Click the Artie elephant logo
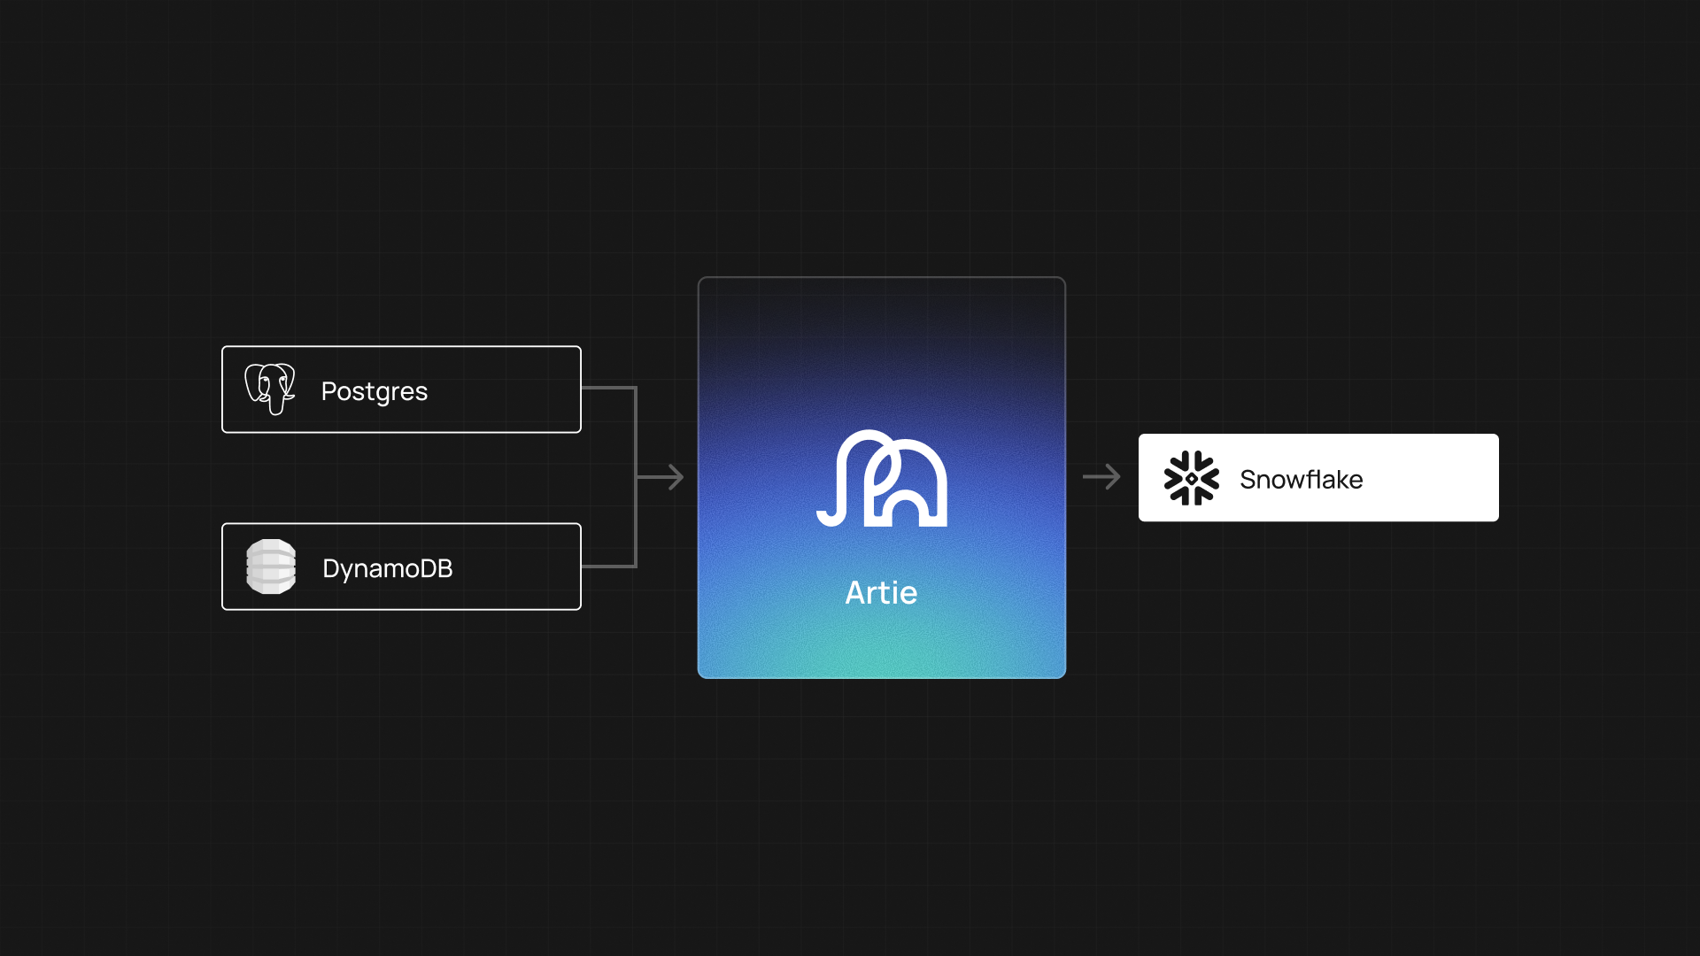The image size is (1700, 956). (x=882, y=479)
